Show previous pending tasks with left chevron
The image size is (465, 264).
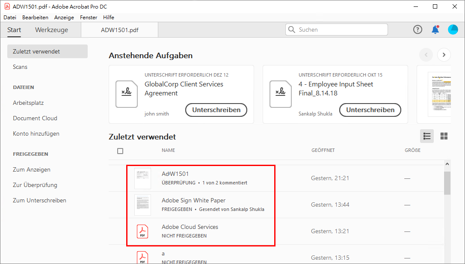pyautogui.click(x=426, y=55)
